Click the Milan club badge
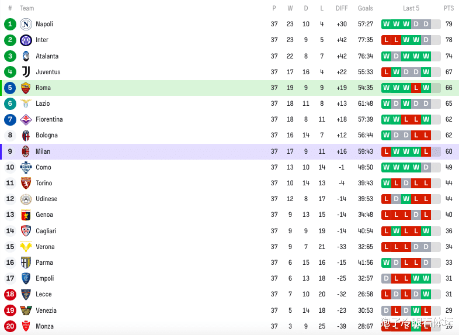459x335 pixels. (x=26, y=151)
